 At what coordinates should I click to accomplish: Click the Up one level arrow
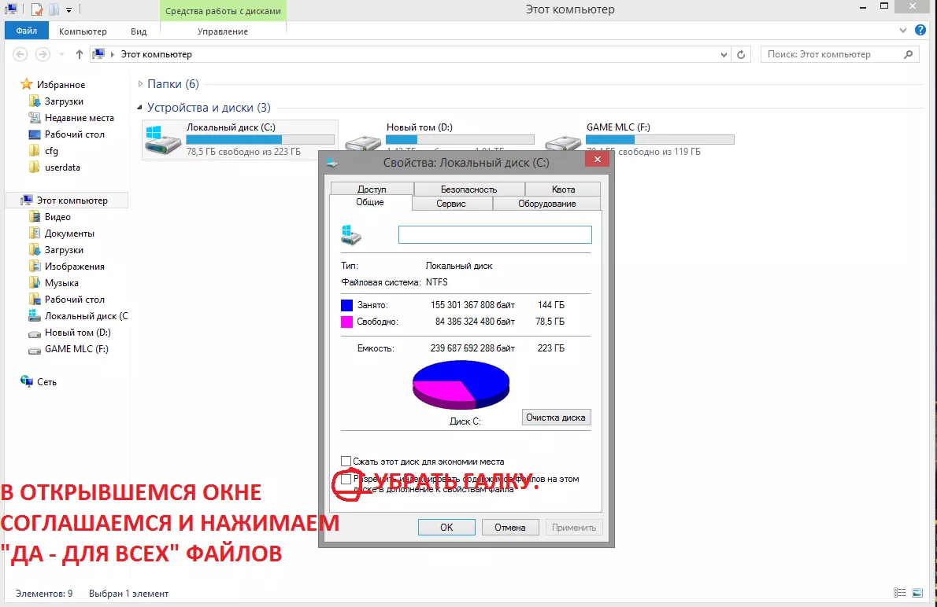(x=79, y=54)
